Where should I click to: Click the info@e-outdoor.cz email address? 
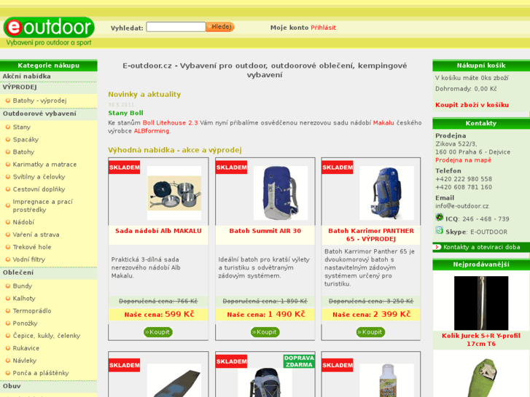(x=461, y=206)
